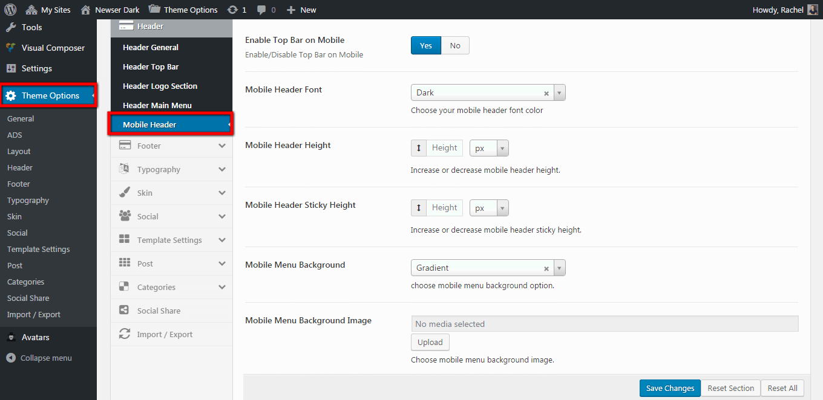Click the Upload button for background image
Screen dimensions: 823x400
pos(430,342)
